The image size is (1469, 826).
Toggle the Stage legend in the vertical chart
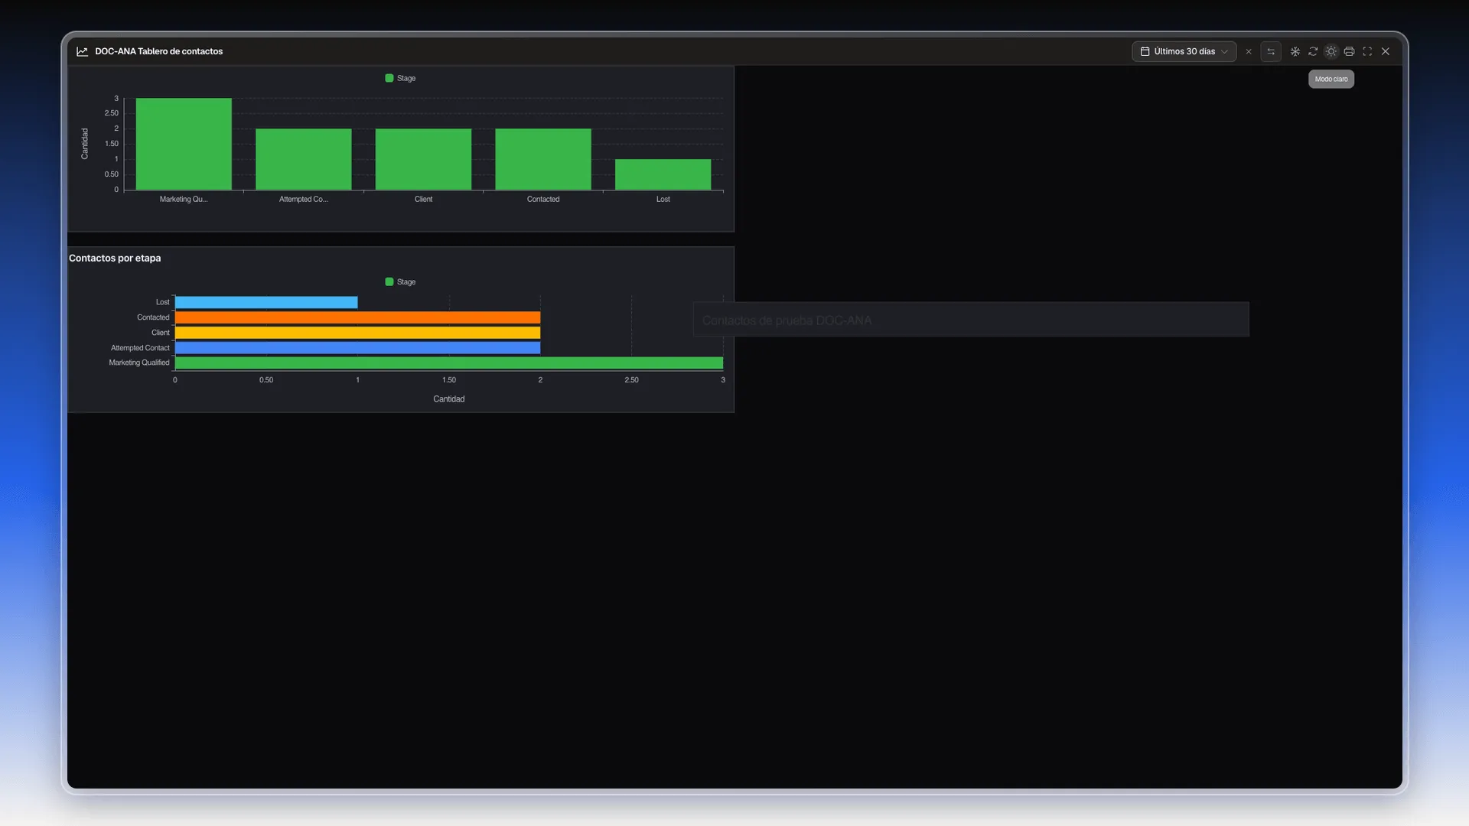click(x=400, y=78)
